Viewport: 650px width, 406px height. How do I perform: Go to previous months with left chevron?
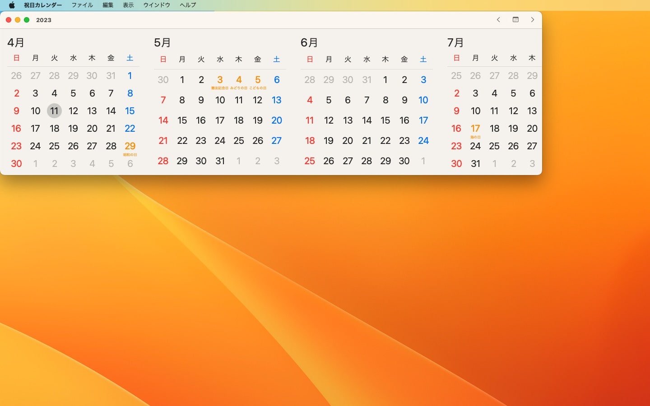[x=498, y=20]
